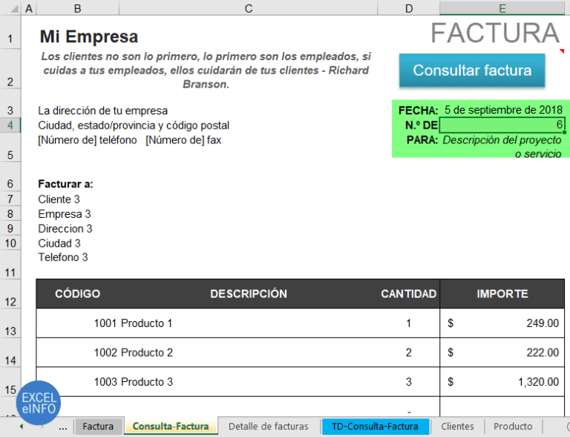Switch to Detalle de facturas sheet

pos(268,427)
